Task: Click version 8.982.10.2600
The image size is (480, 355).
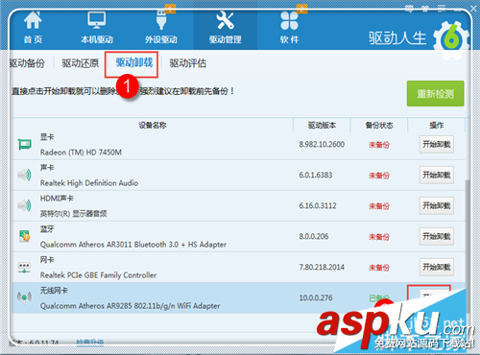Action: click(x=322, y=144)
